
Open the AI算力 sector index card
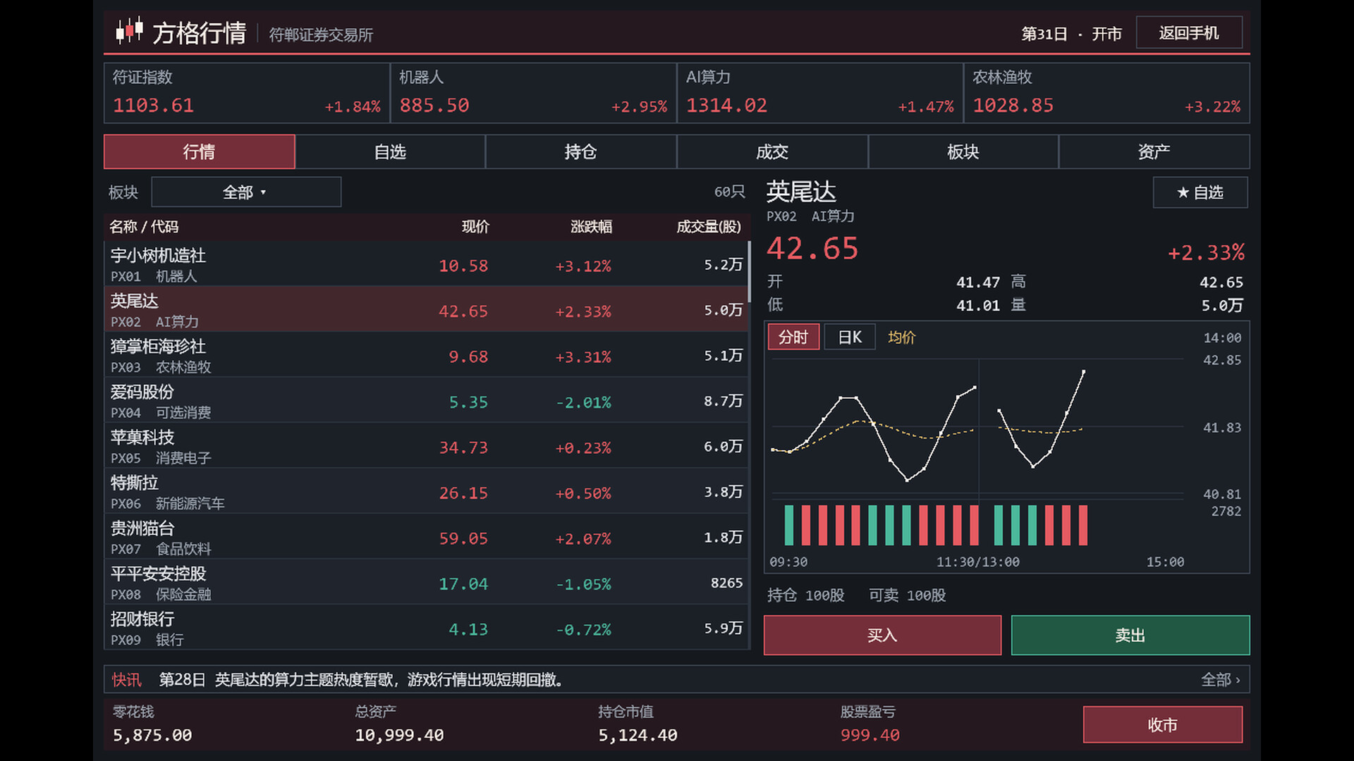point(820,93)
